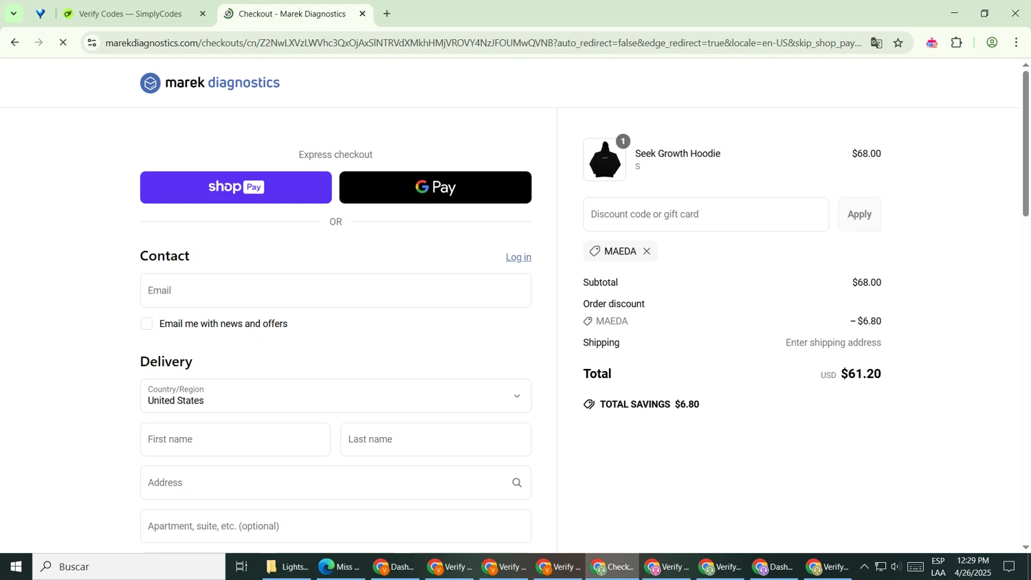Click the address search magnifier icon
This screenshot has height=580, width=1031.
coord(517,482)
